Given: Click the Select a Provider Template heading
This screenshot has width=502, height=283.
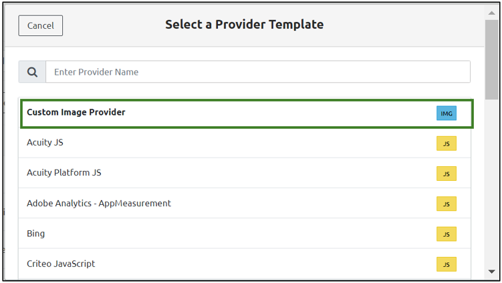Looking at the screenshot, I should [x=244, y=25].
